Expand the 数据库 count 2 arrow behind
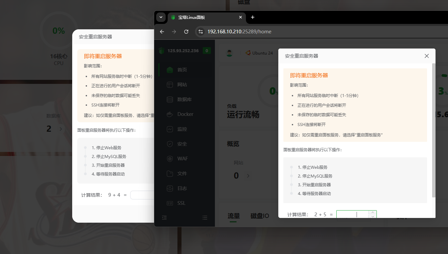 (x=61, y=129)
